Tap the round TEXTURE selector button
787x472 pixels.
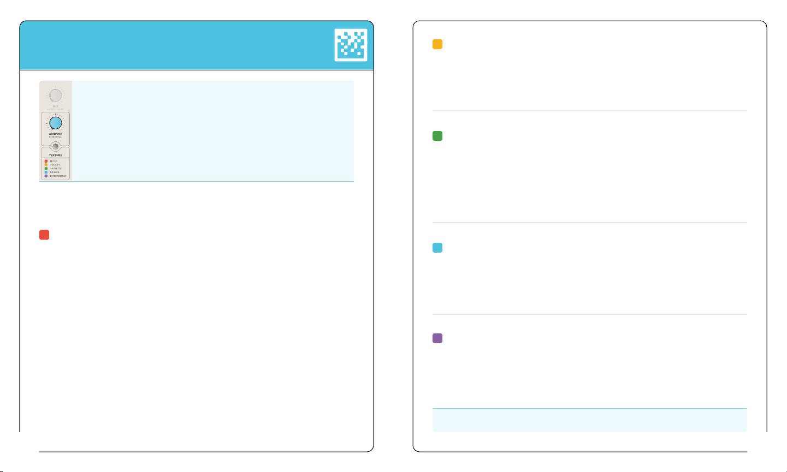pyautogui.click(x=55, y=147)
